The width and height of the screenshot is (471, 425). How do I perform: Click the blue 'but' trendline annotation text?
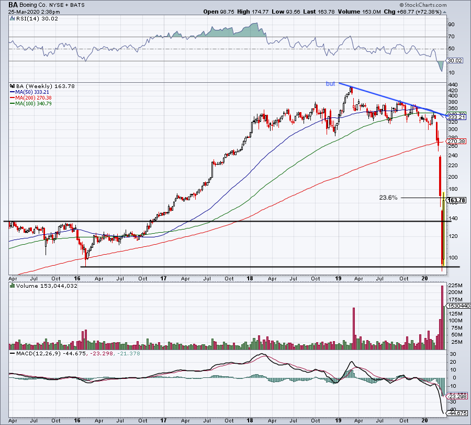click(x=330, y=84)
